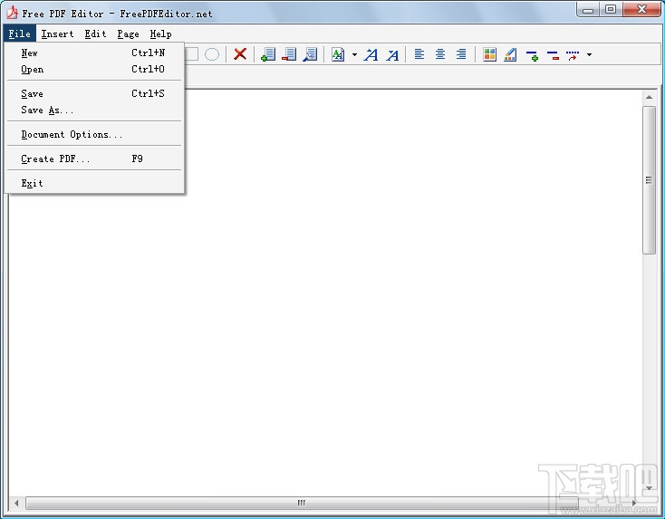Open the Help menu

160,34
